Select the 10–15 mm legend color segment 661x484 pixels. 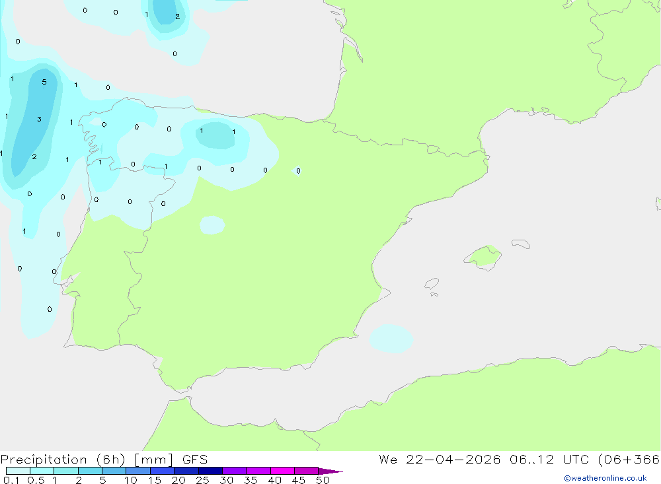pos(138,471)
